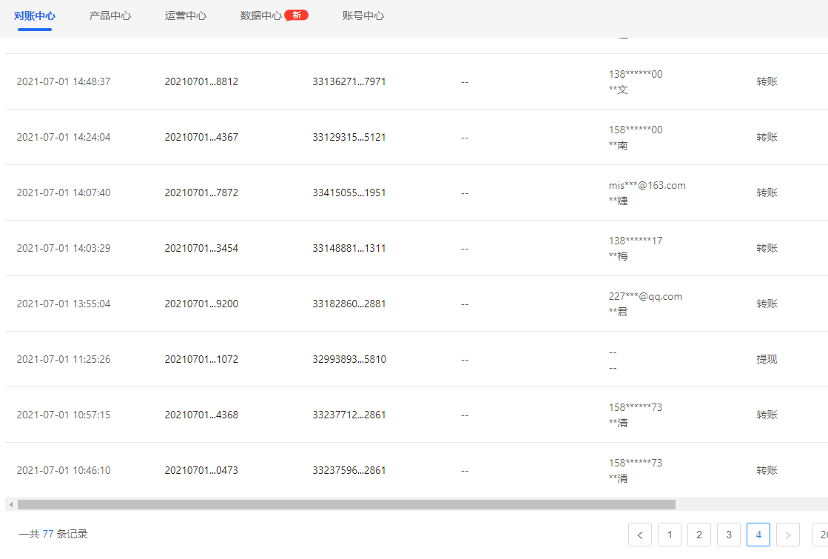Image resolution: width=828 pixels, height=559 pixels.
Task: Click order number 20210701...8812
Action: click(201, 81)
